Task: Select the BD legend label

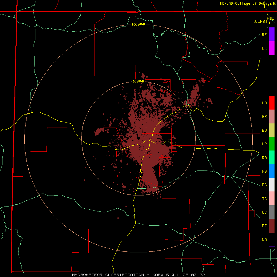Action: click(264, 130)
